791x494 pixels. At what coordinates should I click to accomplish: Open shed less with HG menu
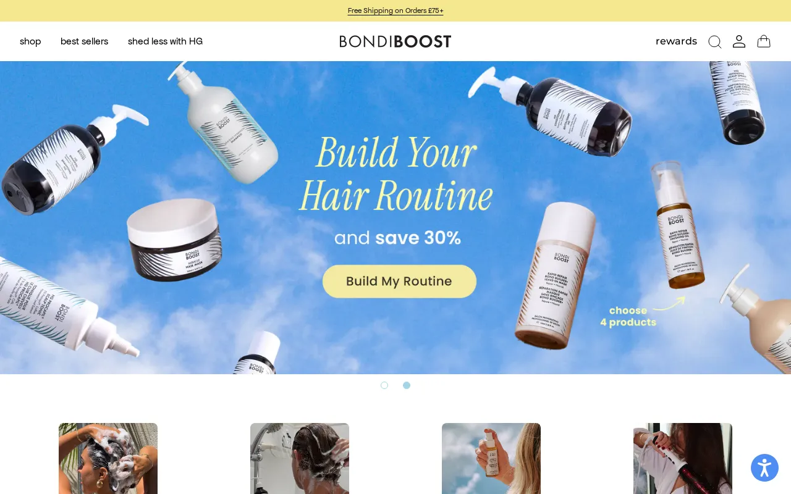click(x=165, y=41)
